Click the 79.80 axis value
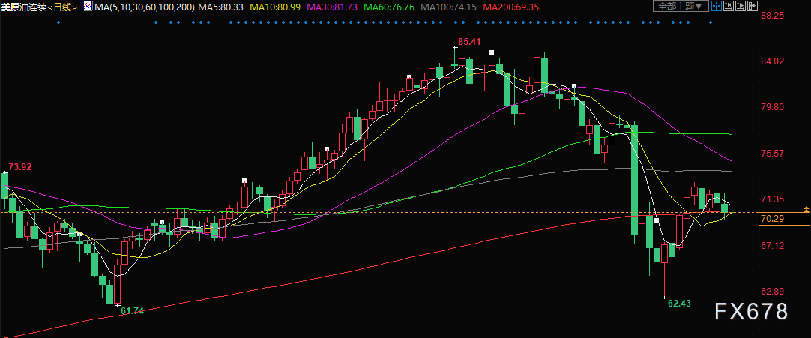 (x=773, y=107)
